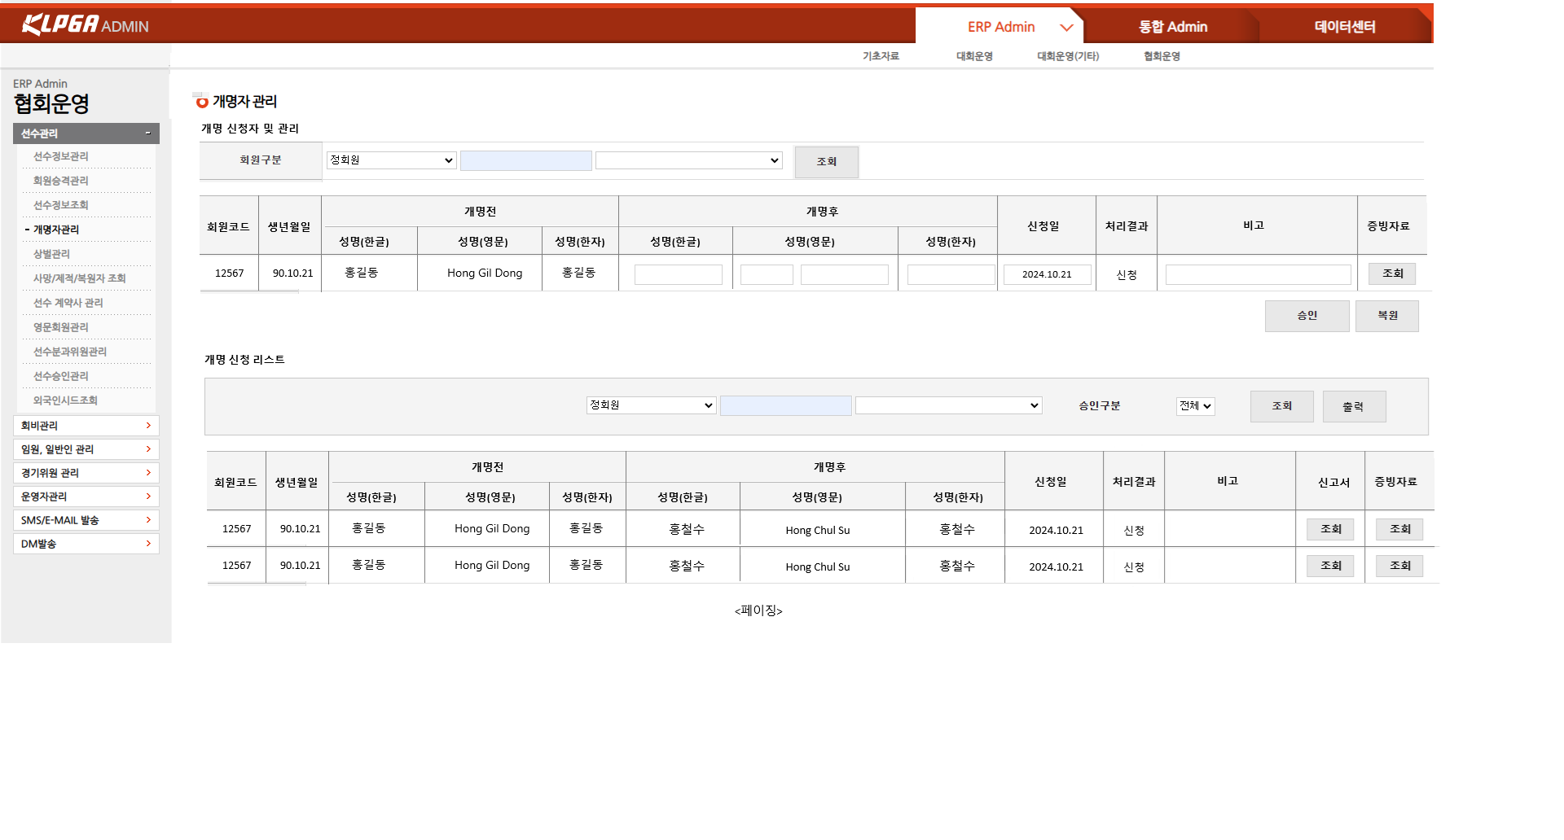Screen dimensions: 1564x840
Task: Click 증빙자료 조회 button in second list row
Action: pos(1399,566)
